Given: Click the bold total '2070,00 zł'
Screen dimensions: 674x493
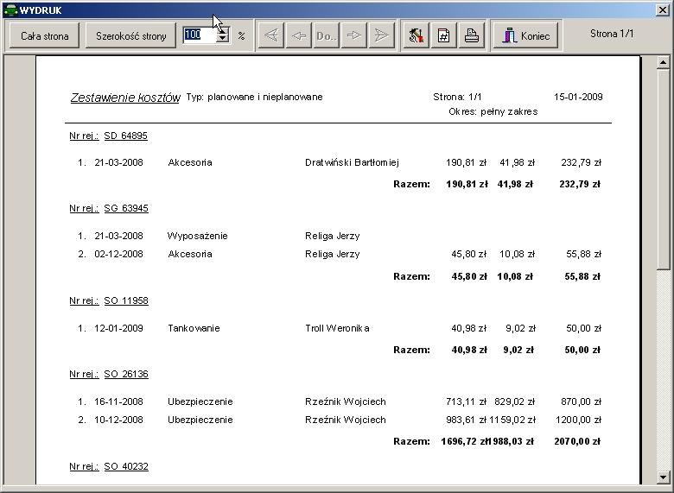Looking at the screenshot, I should pyautogui.click(x=577, y=441).
